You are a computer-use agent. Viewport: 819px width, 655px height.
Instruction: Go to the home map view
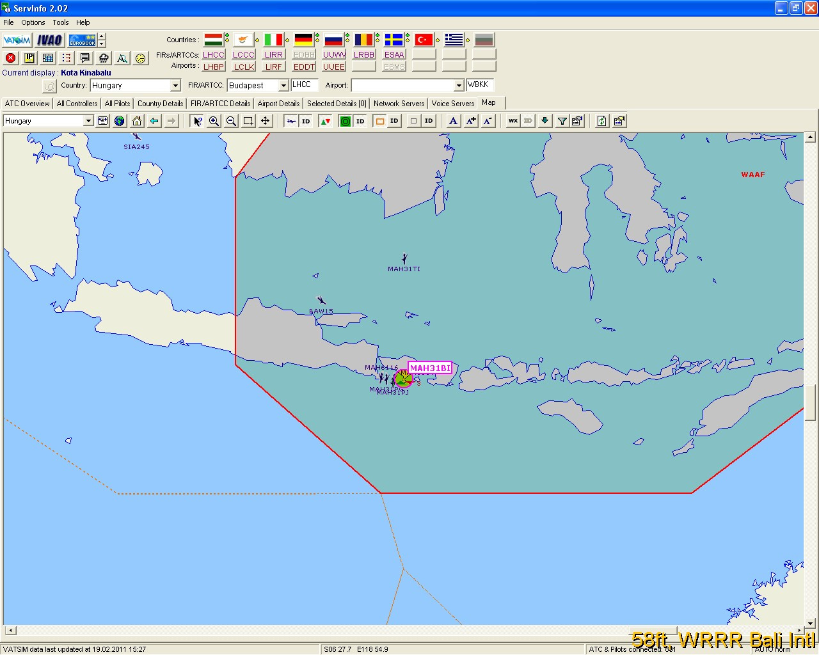137,121
